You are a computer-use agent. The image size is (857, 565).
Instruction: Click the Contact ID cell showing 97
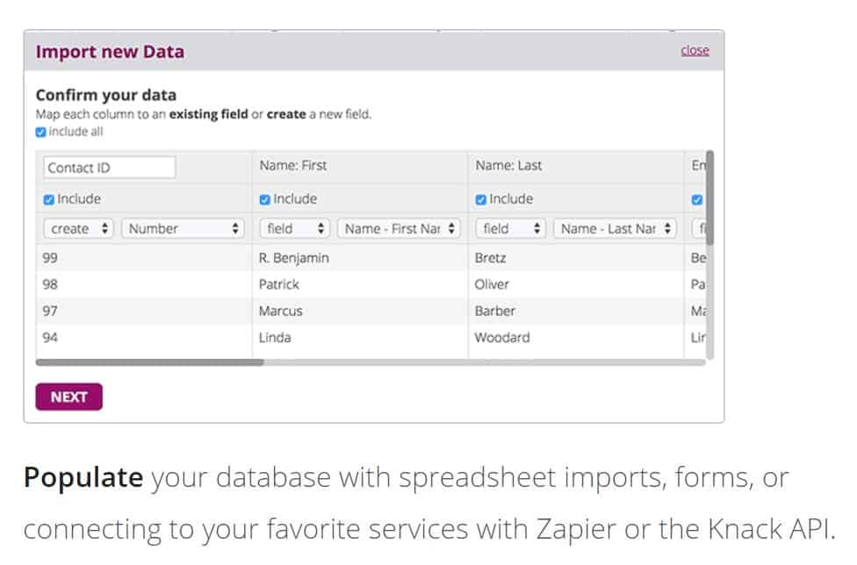tap(50, 311)
